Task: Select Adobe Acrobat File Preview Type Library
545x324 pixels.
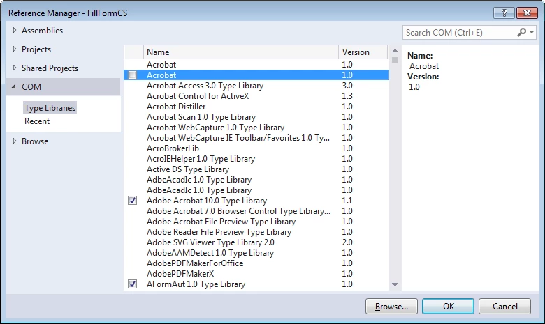Action: click(256, 221)
